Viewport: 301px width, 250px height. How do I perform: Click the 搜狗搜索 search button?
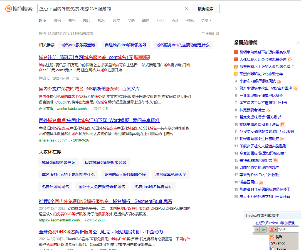(206, 9)
